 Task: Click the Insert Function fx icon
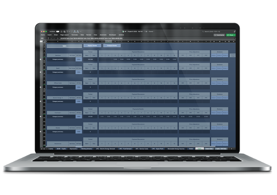coord(57,38)
